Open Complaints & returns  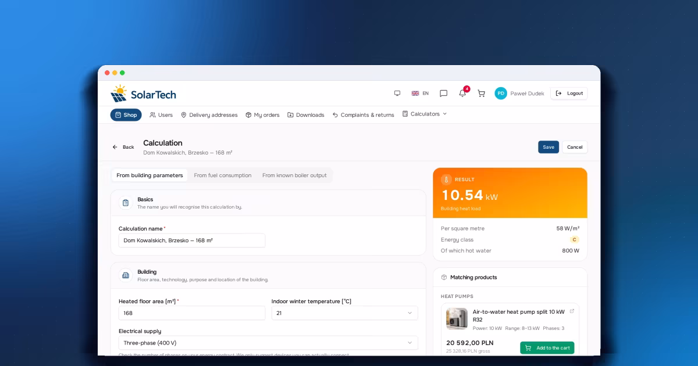click(364, 114)
